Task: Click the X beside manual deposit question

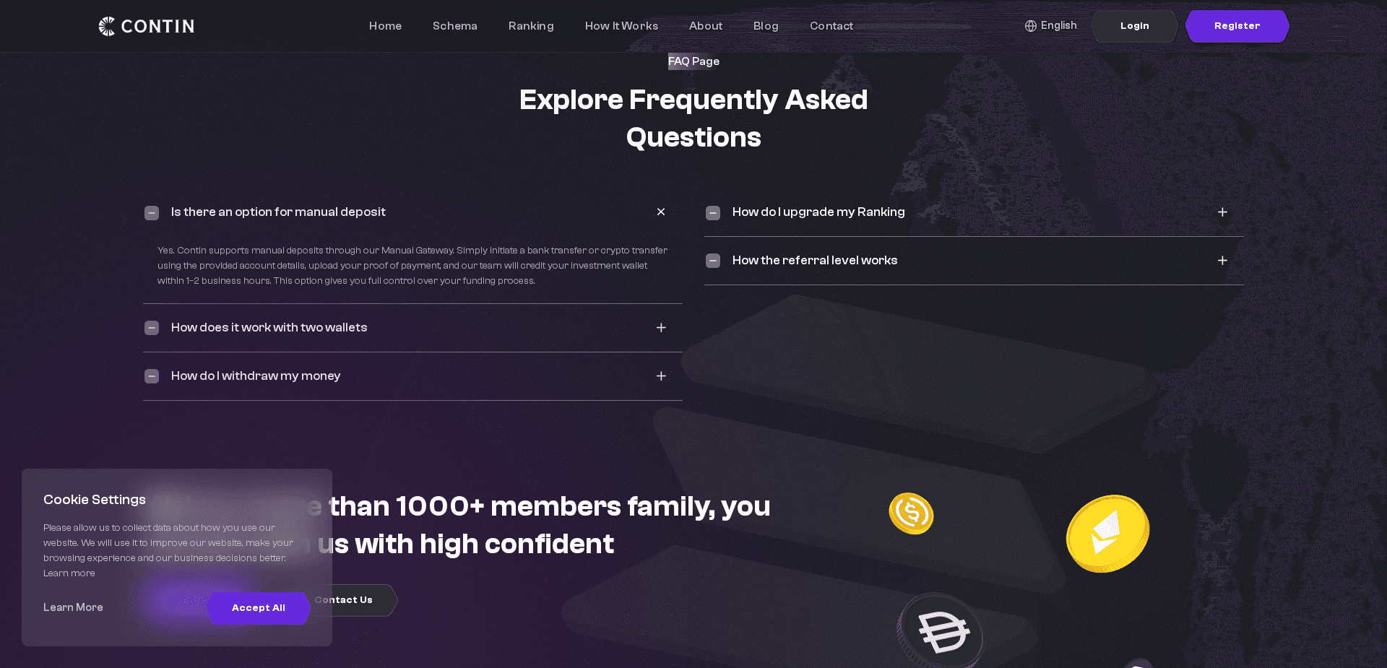Action: click(x=660, y=212)
